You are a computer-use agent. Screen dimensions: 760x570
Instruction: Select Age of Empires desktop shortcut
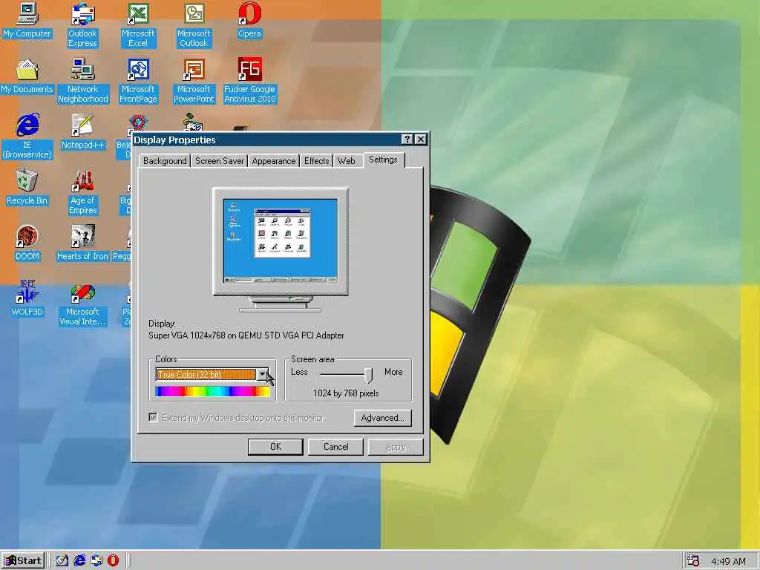[x=83, y=192]
